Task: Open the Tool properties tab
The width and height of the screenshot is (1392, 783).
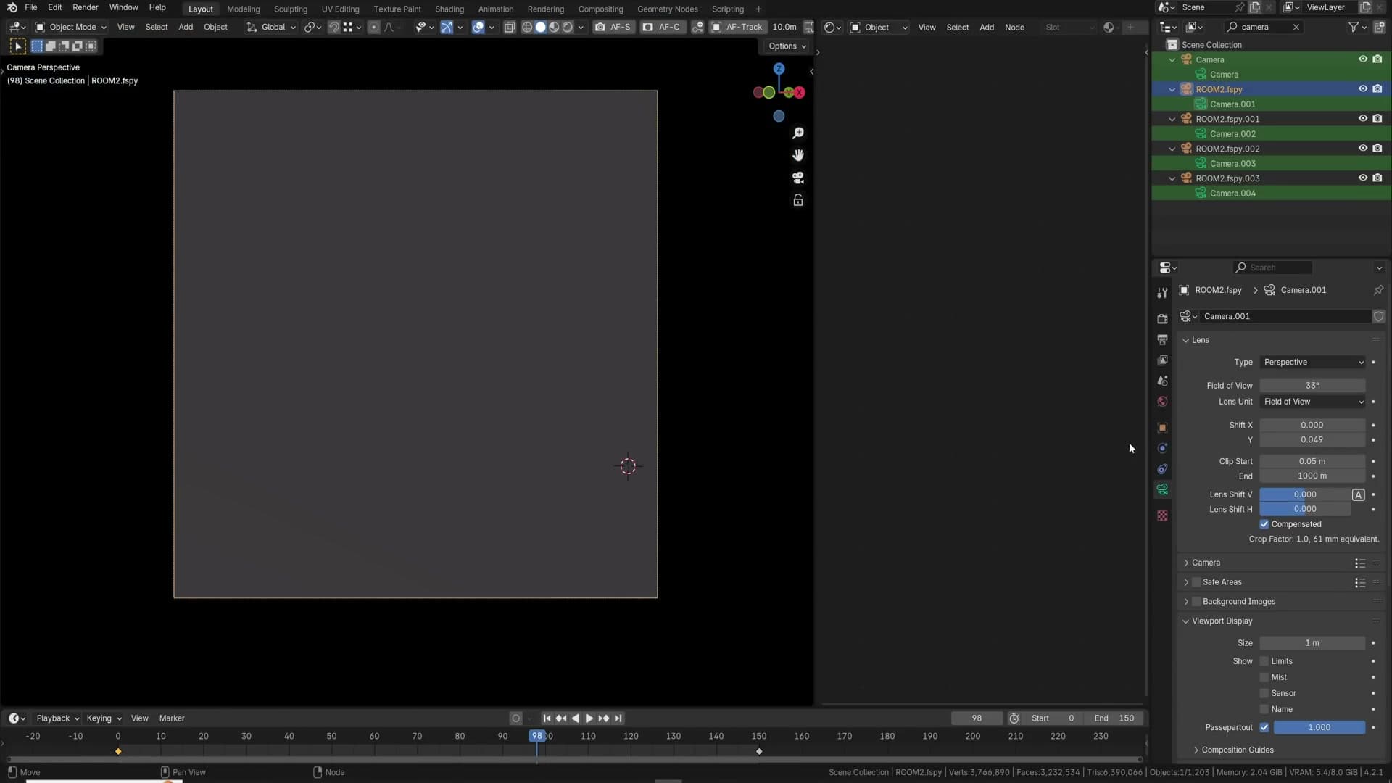Action: [1162, 294]
